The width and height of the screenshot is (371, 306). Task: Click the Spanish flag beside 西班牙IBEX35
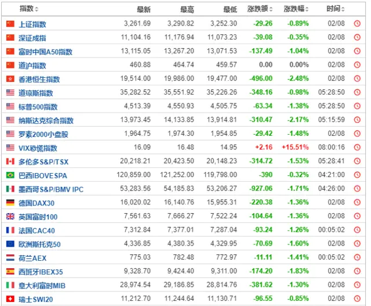coord(10,272)
